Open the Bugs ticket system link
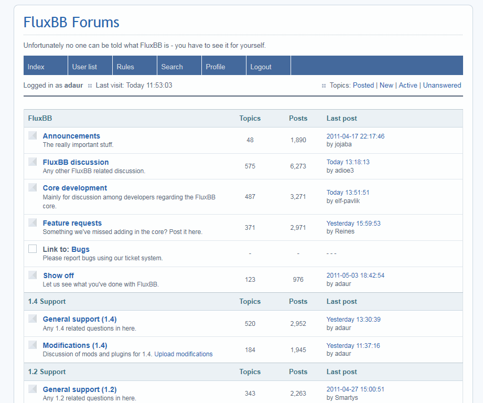483x403 pixels. (80, 249)
